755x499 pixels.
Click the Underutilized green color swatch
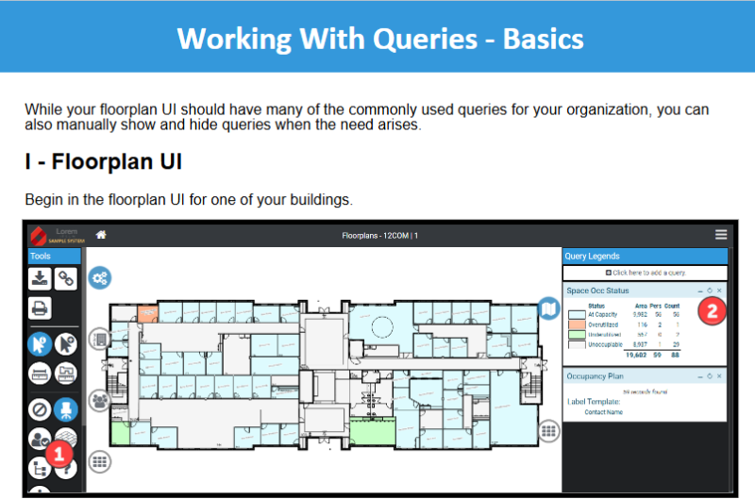point(576,335)
